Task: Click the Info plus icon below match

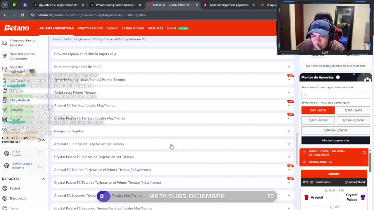Action: click(332, 207)
